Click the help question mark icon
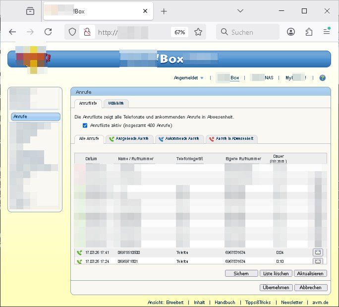This screenshot has width=339, height=307. 323,78
